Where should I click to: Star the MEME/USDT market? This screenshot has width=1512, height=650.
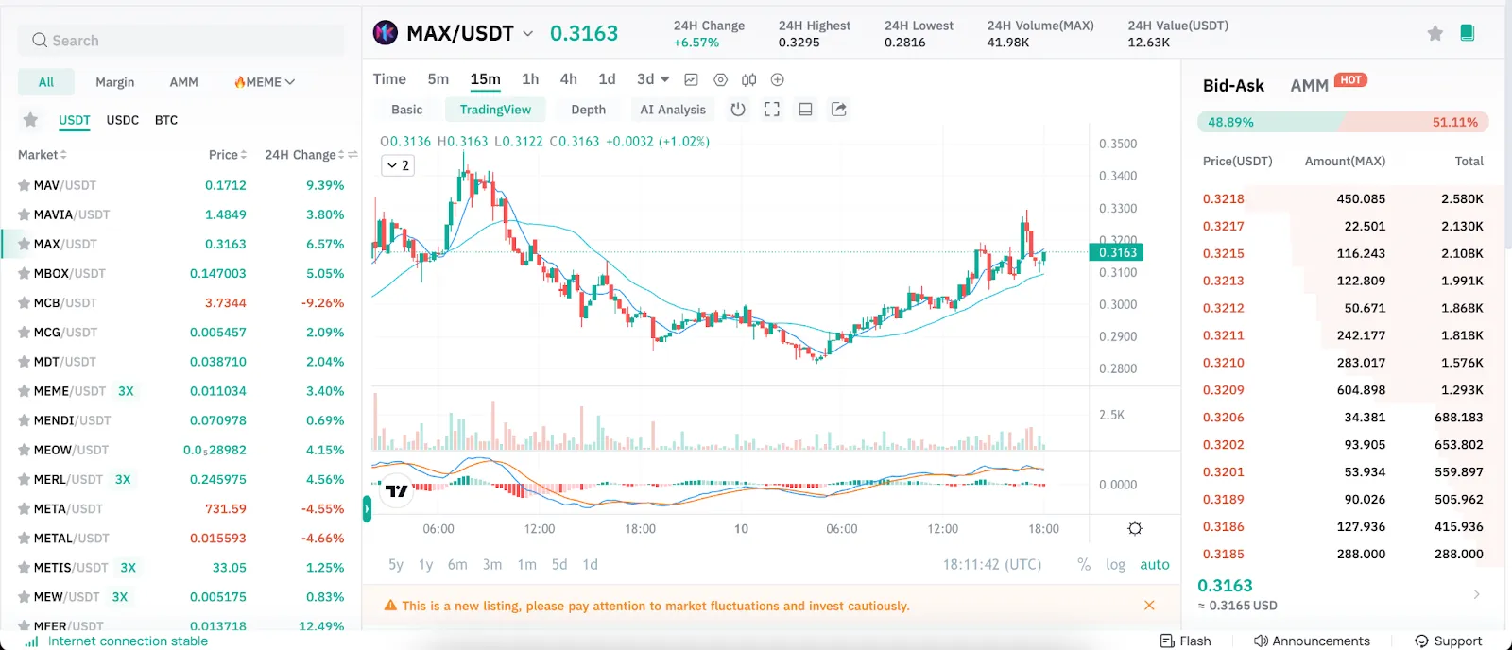[24, 391]
